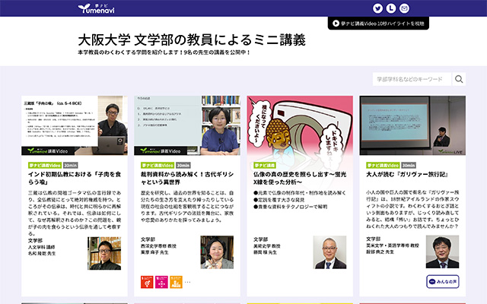Share via the mail envelope icon
The image size is (487, 304).
tap(404, 8)
